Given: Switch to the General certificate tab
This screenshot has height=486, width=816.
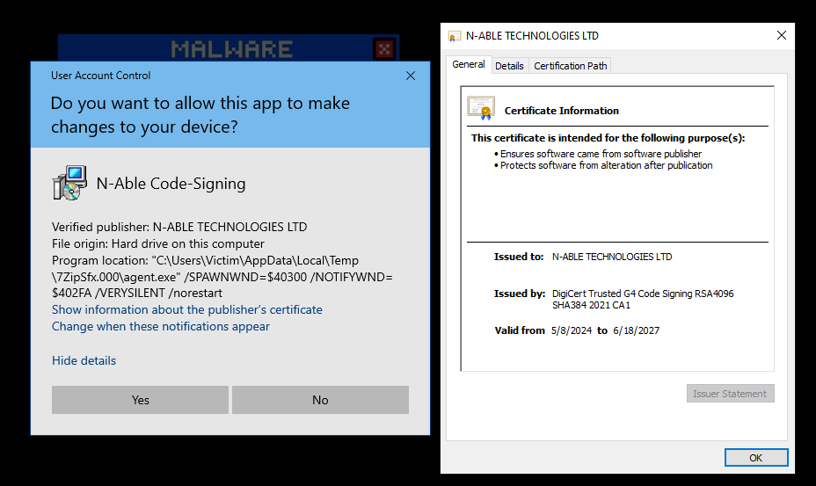Looking at the screenshot, I should pos(469,64).
